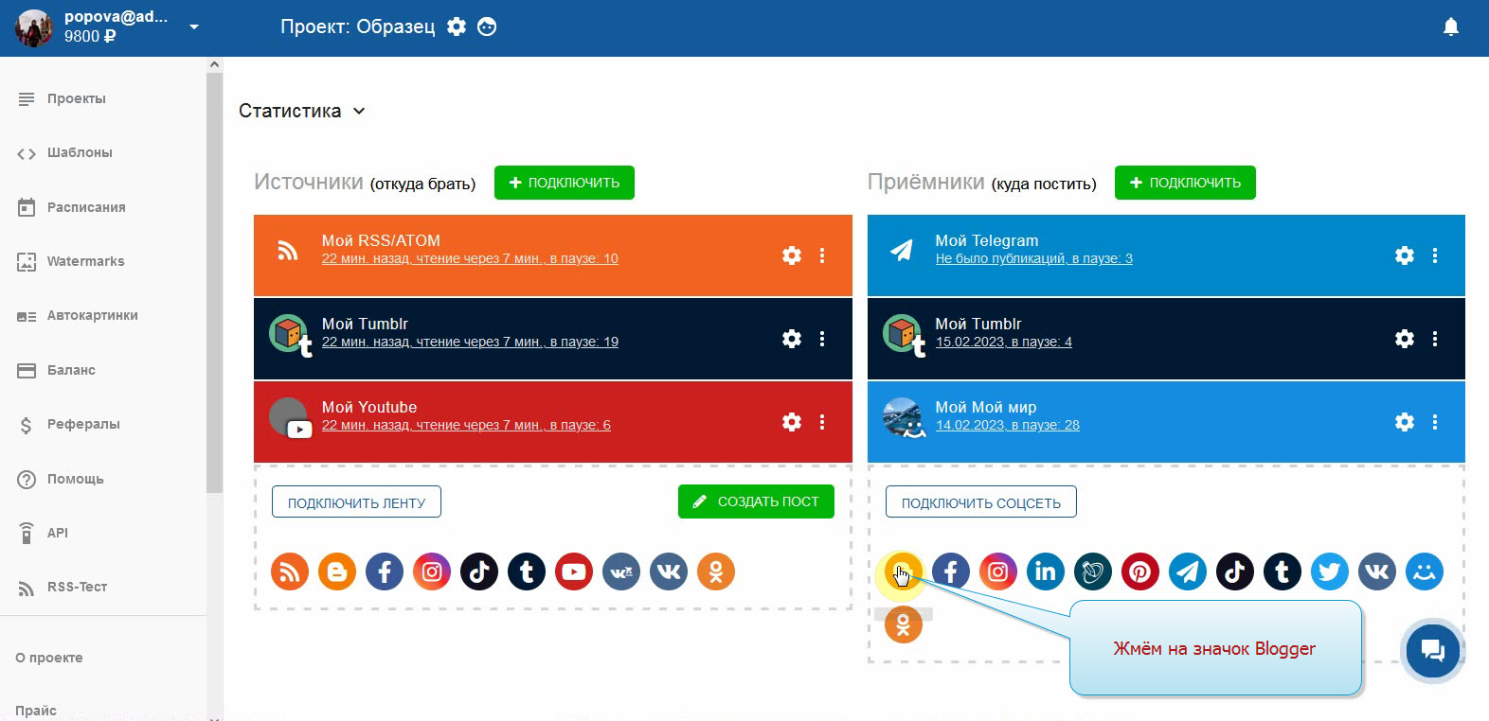This screenshot has height=721, width=1489.
Task: Click the sidebar vertical scrollbar
Action: [x=214, y=284]
